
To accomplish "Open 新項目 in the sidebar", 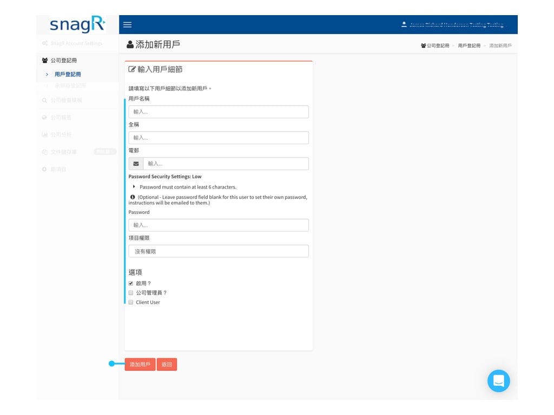I will pyautogui.click(x=58, y=169).
